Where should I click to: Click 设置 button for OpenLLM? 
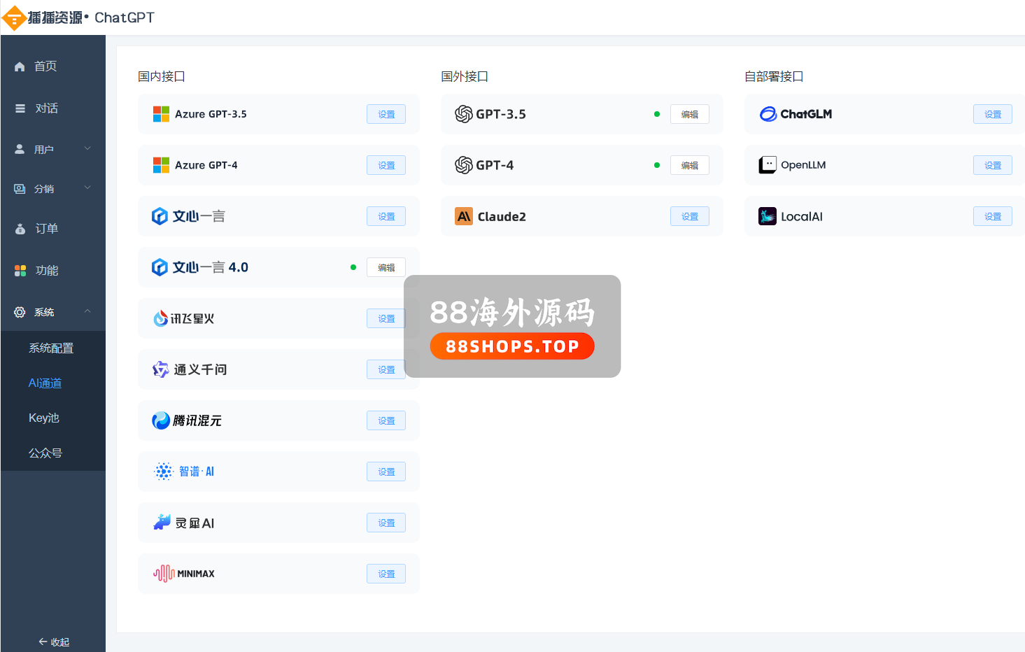992,165
